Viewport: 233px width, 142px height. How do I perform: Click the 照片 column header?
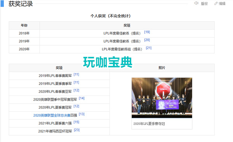pos(162,68)
